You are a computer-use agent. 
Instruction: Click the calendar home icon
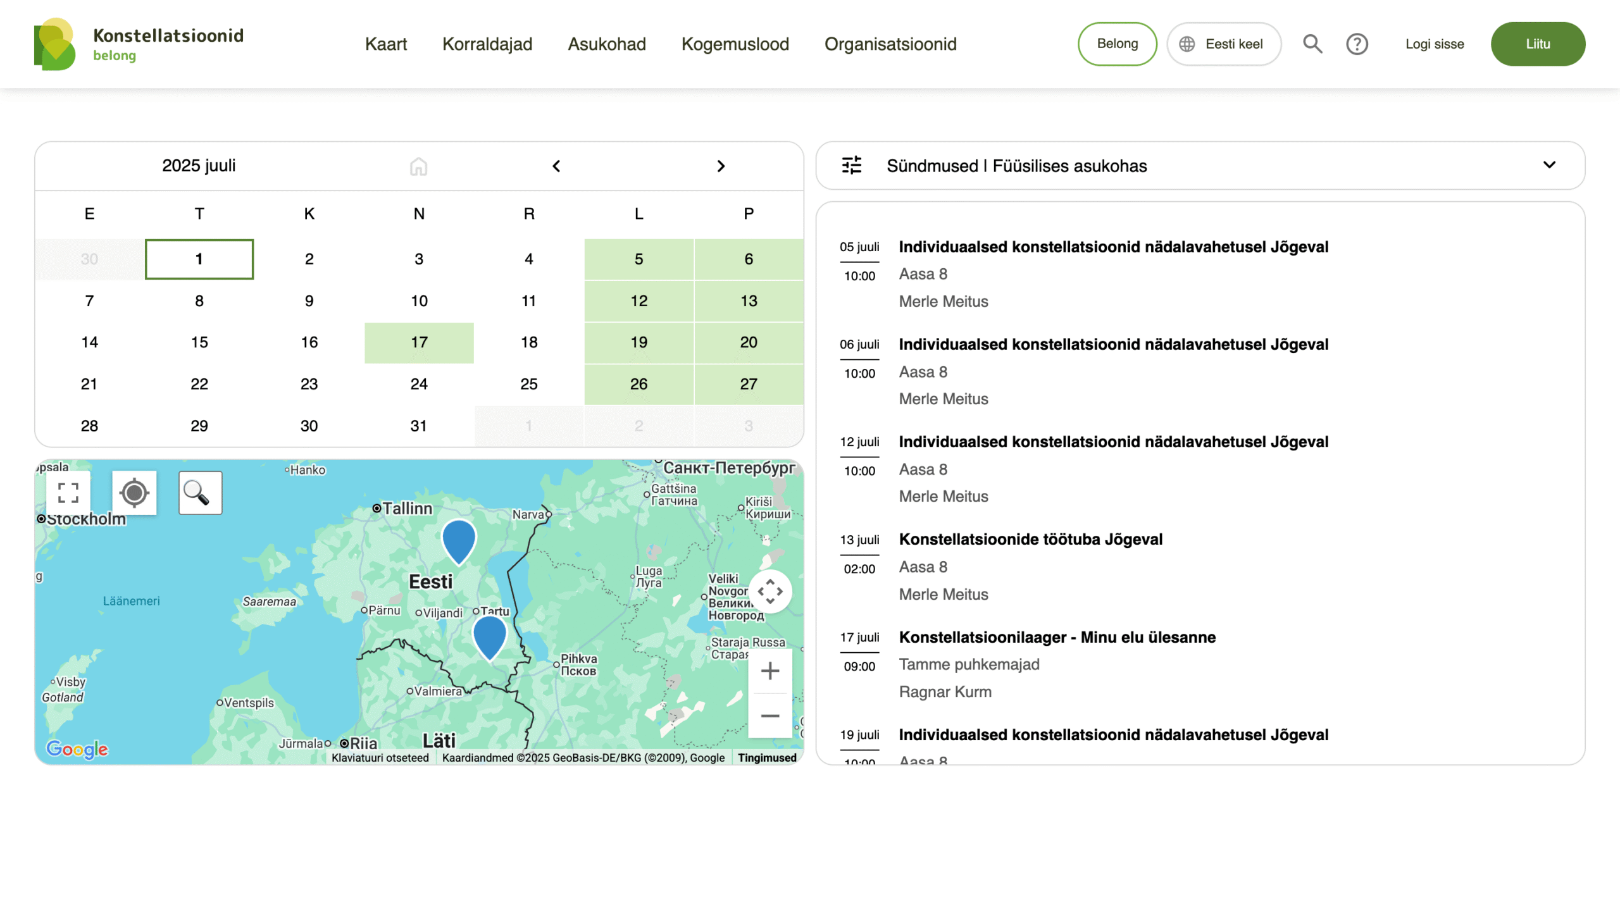418,166
